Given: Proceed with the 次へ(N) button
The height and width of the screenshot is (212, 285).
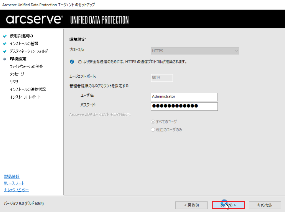Looking at the screenshot, I should (x=228, y=205).
